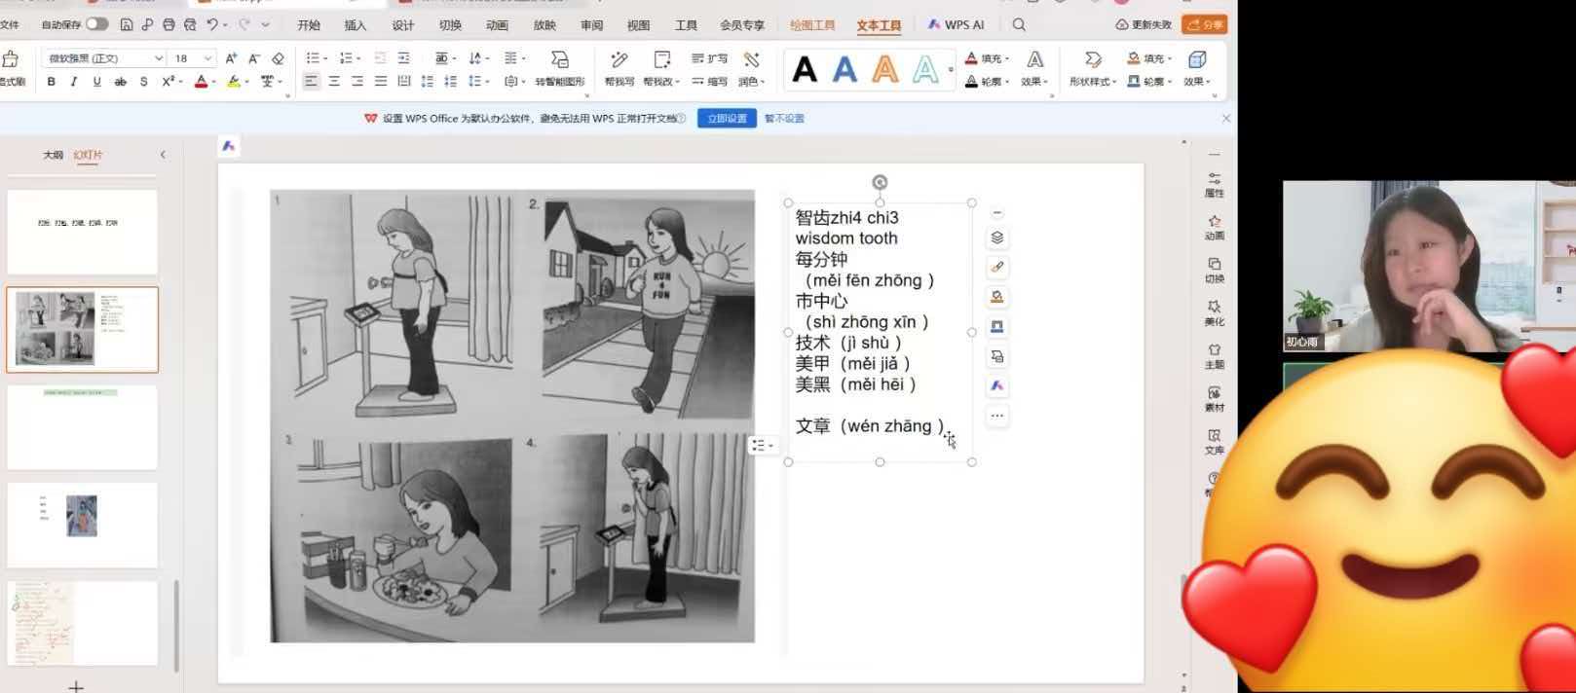Screen dimensions: 1576x693
Task: Toggle italic formatting
Action: (74, 82)
